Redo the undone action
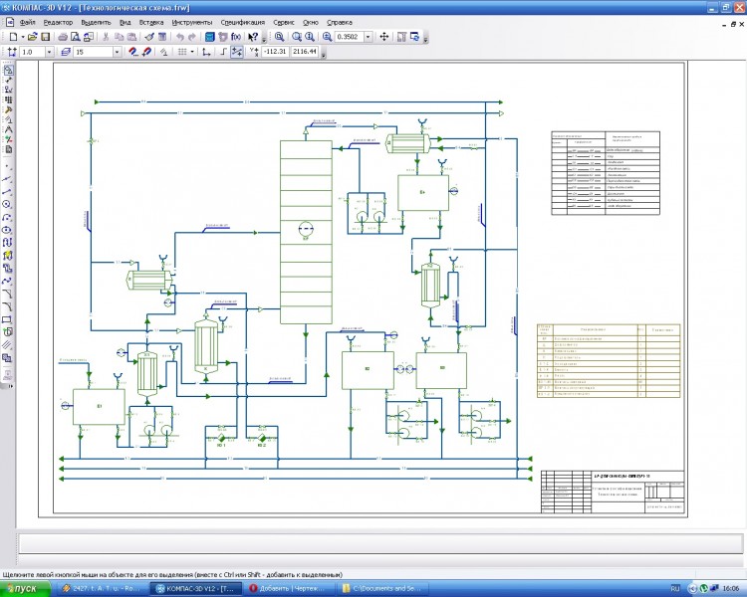The width and height of the screenshot is (747, 597). [x=192, y=37]
